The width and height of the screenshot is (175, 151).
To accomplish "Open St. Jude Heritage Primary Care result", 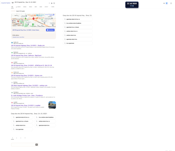I will pos(27,96).
